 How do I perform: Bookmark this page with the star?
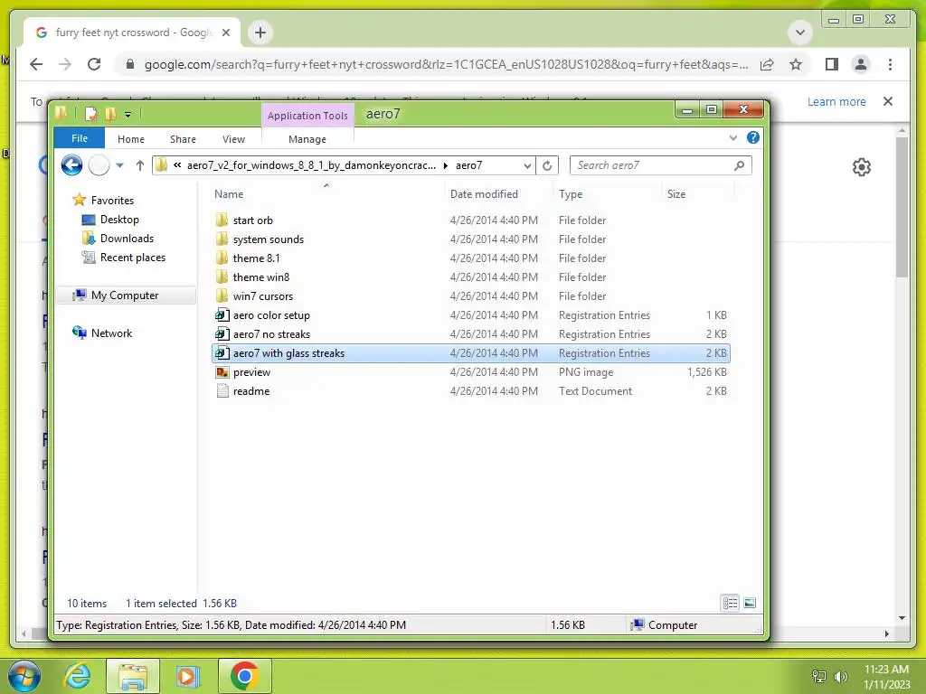click(x=796, y=64)
